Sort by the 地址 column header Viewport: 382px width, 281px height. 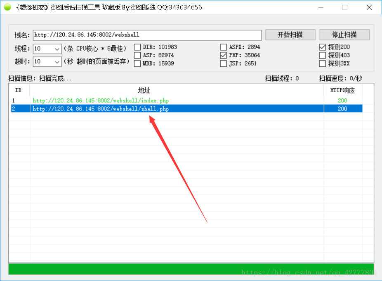click(x=177, y=90)
